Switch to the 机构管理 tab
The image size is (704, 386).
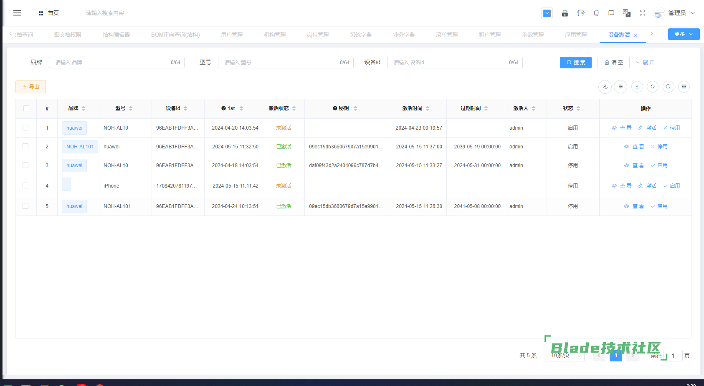coord(275,35)
